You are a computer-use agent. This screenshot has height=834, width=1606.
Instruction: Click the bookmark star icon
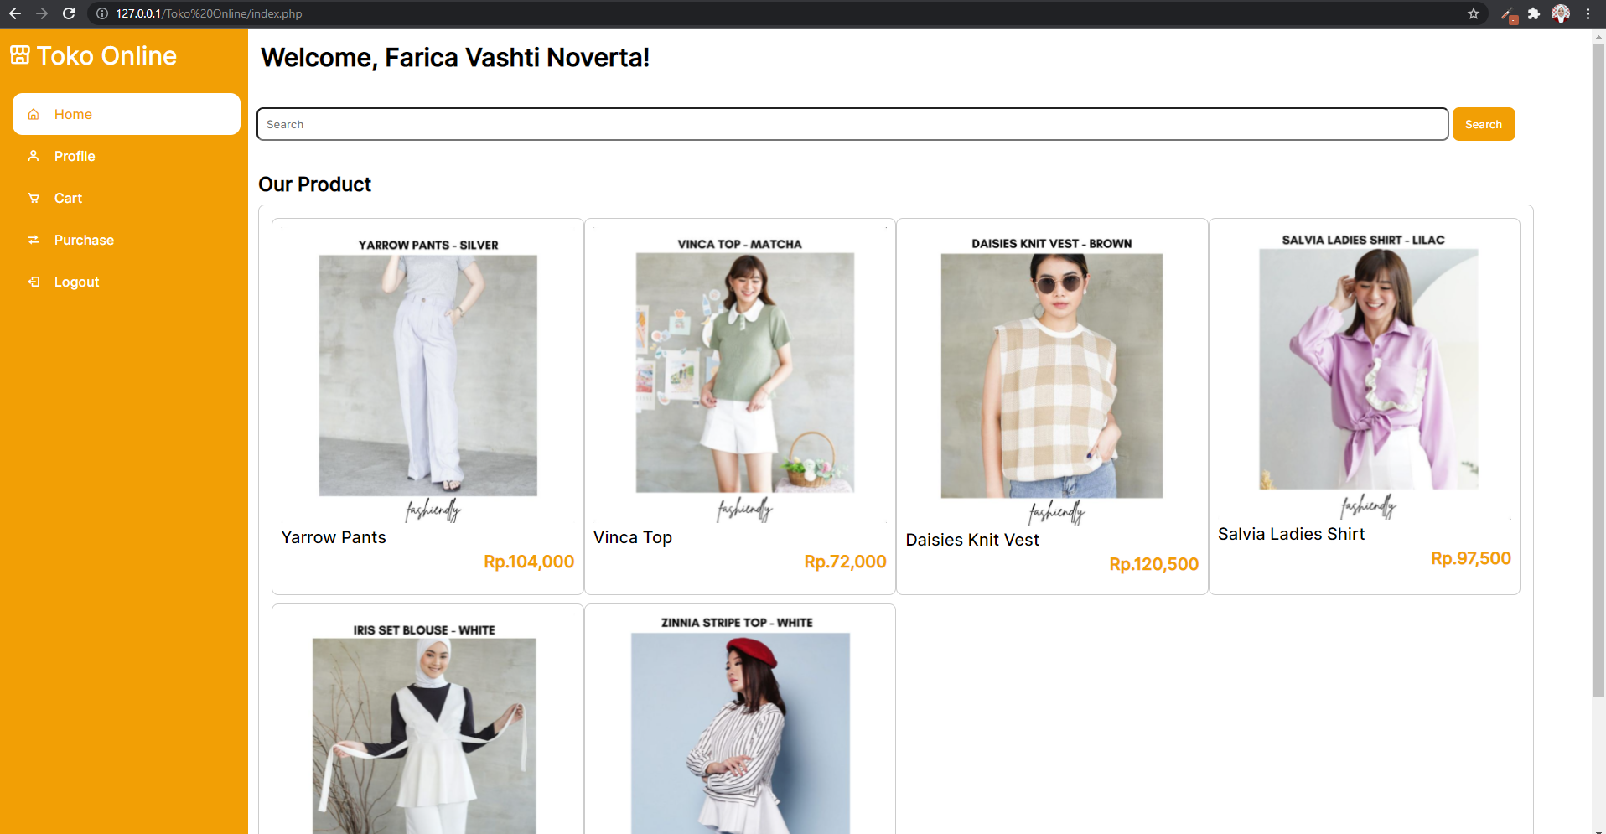(1474, 13)
